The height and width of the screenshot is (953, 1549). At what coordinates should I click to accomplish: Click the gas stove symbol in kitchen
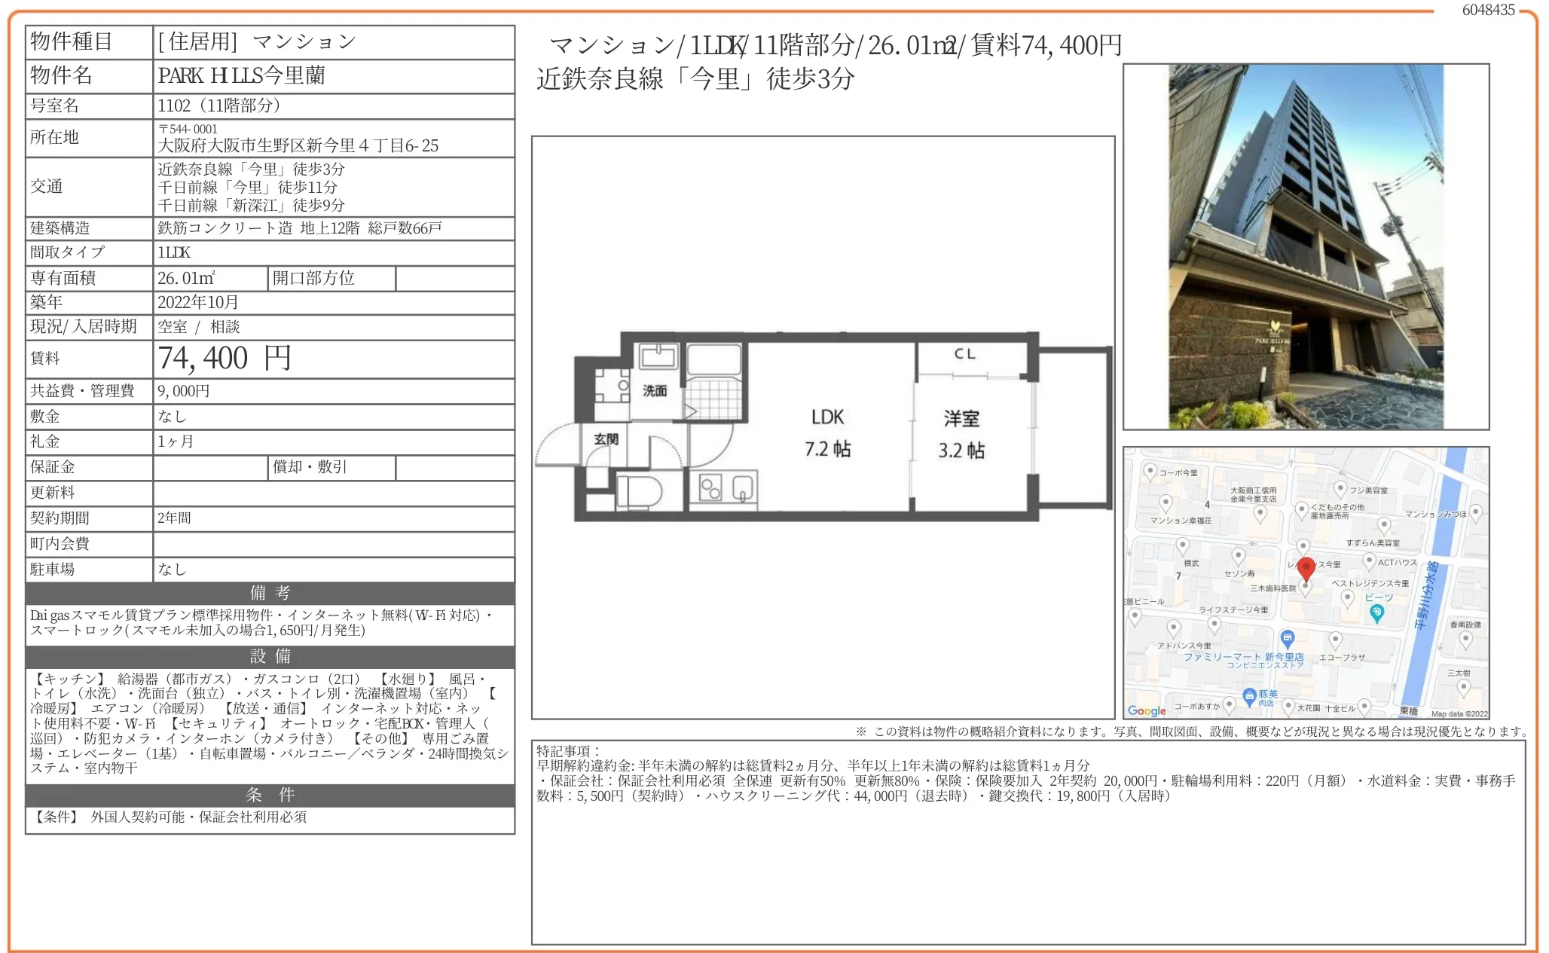tap(710, 488)
